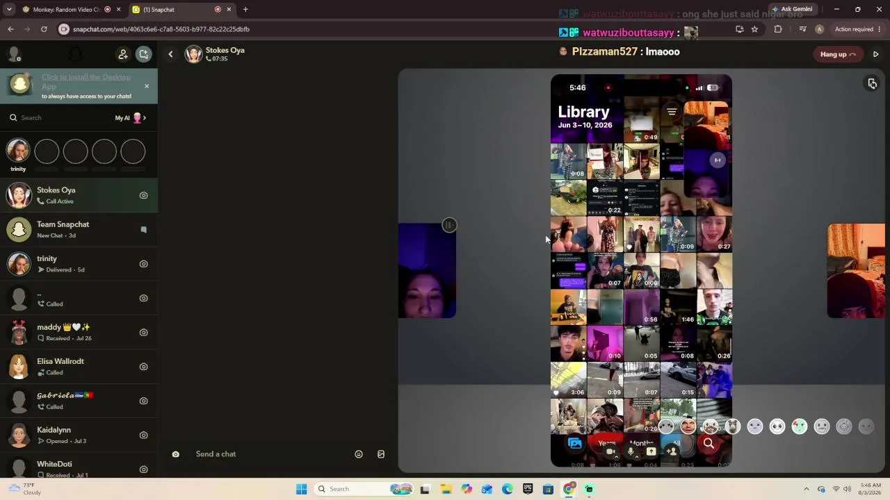890x500 pixels.
Task: Toggle the call microphone mute
Action: click(x=631, y=451)
